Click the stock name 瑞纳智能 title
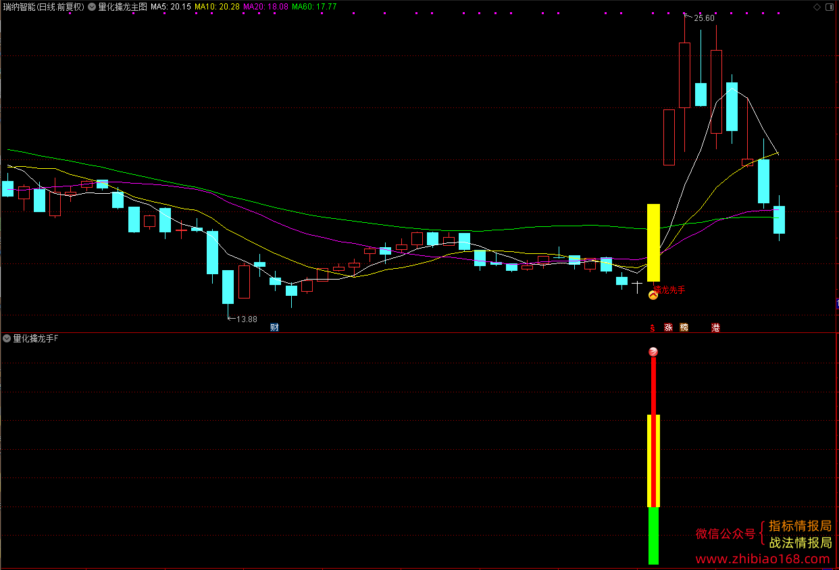 18,7
